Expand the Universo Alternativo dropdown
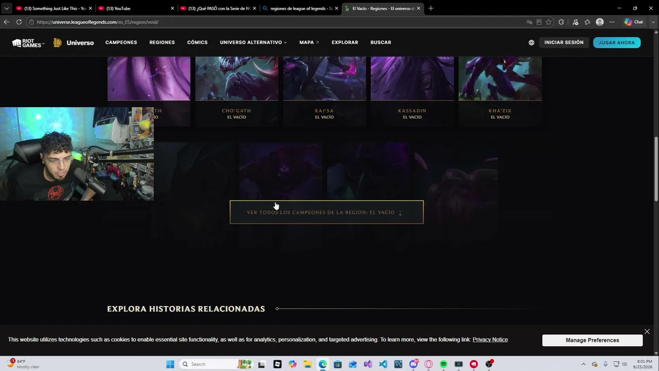Viewport: 659px width, 371px height. click(x=253, y=42)
